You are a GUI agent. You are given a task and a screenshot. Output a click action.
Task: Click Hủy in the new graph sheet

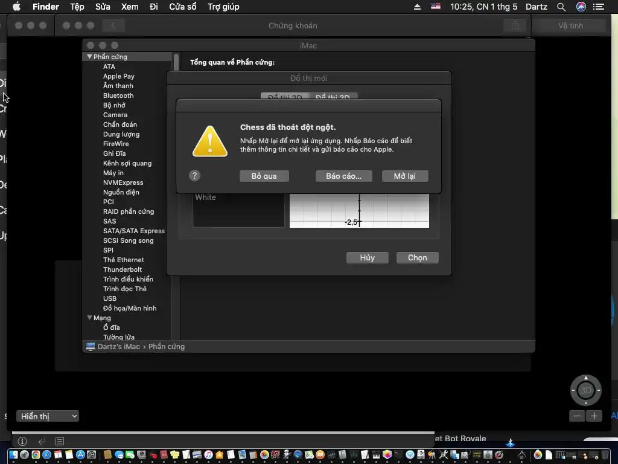(367, 257)
